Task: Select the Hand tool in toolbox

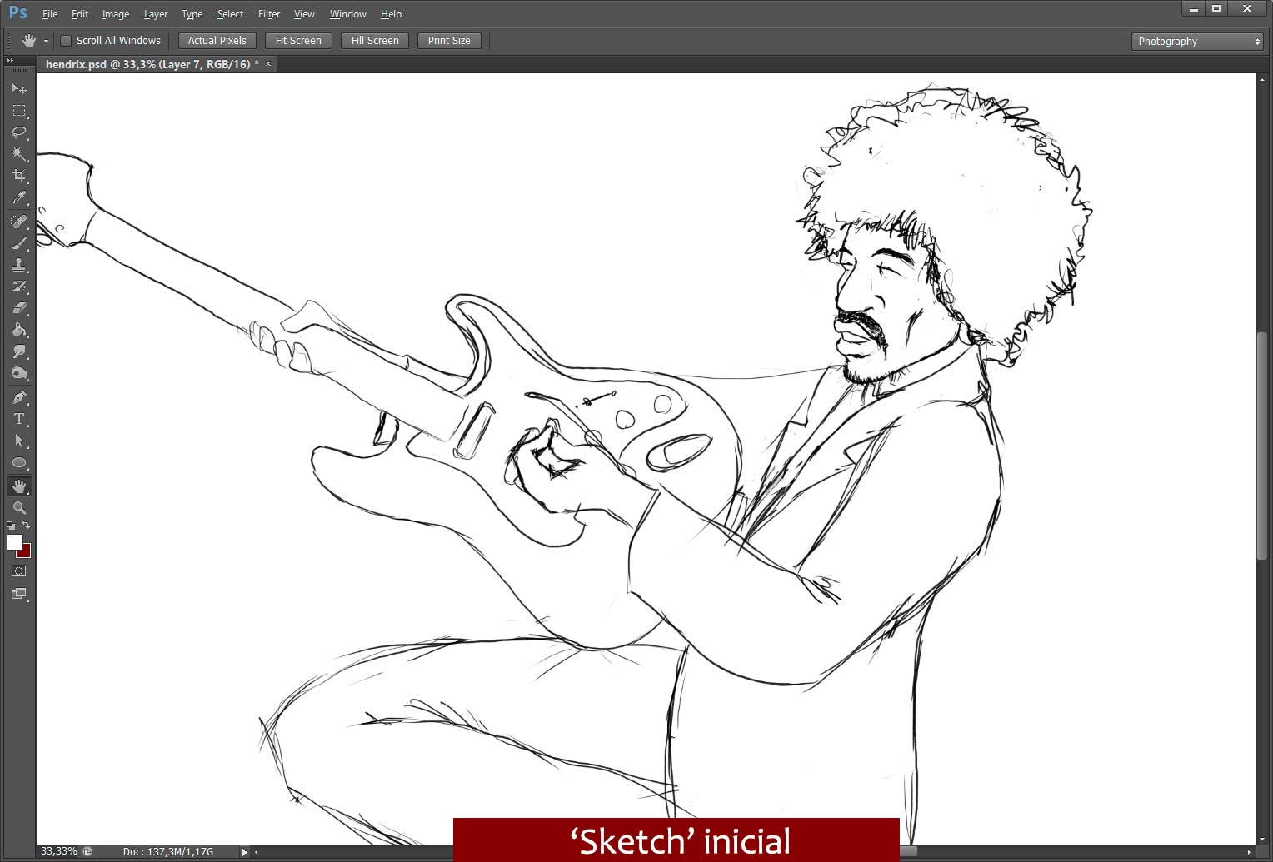Action: 19,486
